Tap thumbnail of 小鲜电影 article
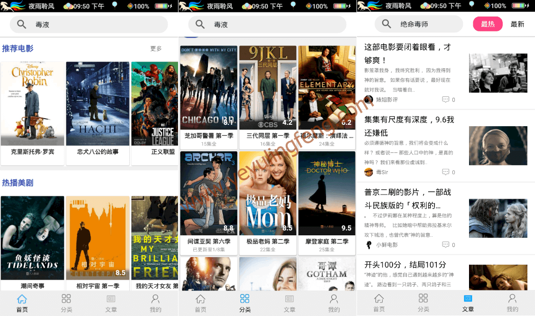This screenshot has height=316, width=535. (x=498, y=218)
